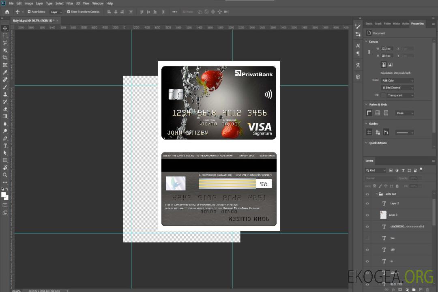Switch to the Swatches panel tab
Screen dimensions: 438x292
(369, 24)
